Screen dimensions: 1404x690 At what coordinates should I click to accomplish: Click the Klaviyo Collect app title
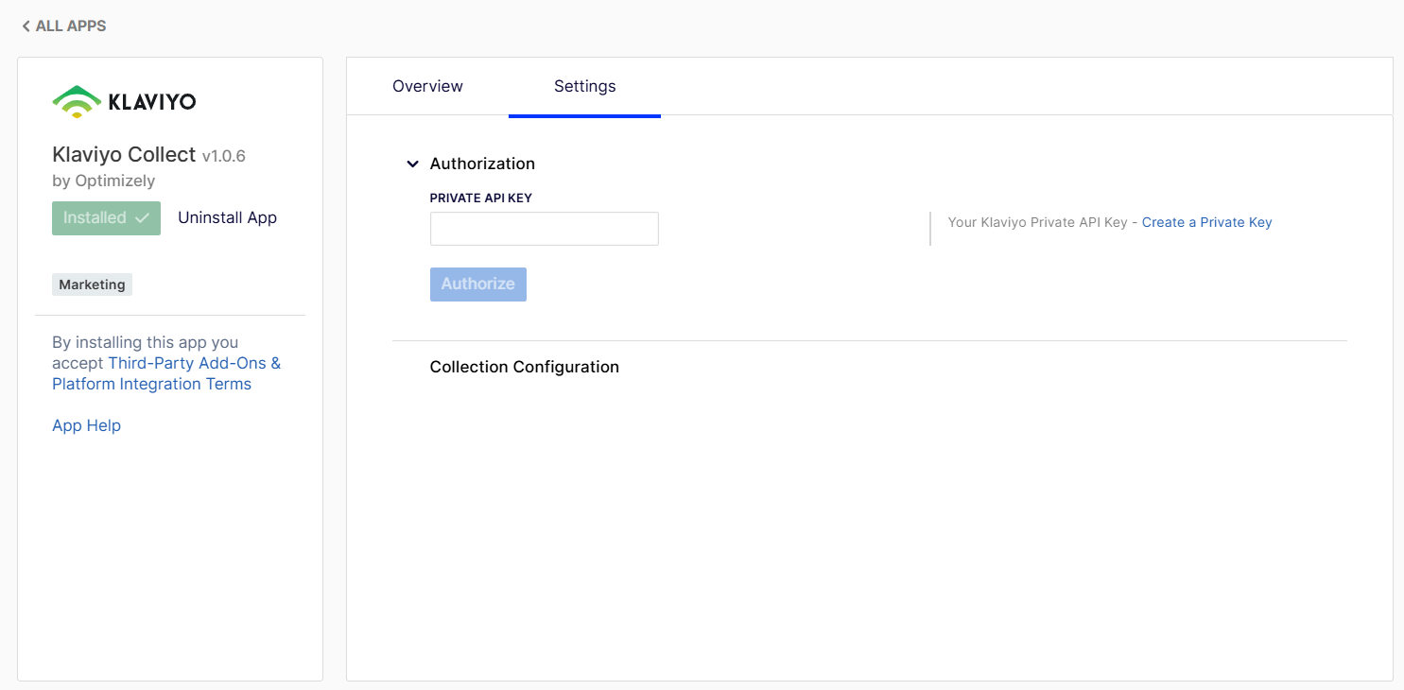tap(124, 155)
